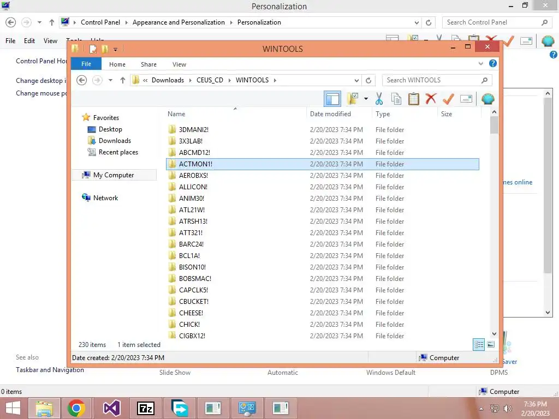
Task: Click teal shell icon in Personalization toolbar
Action: 548,41
